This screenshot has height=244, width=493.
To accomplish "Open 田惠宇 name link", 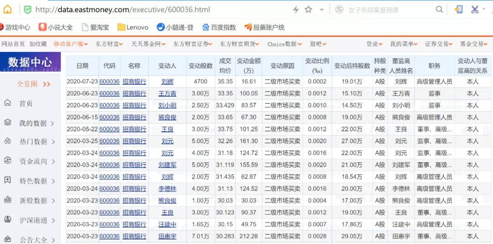I will [x=167, y=236].
